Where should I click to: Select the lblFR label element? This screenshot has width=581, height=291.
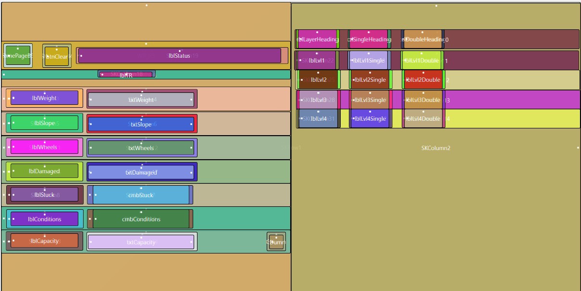tap(126, 75)
